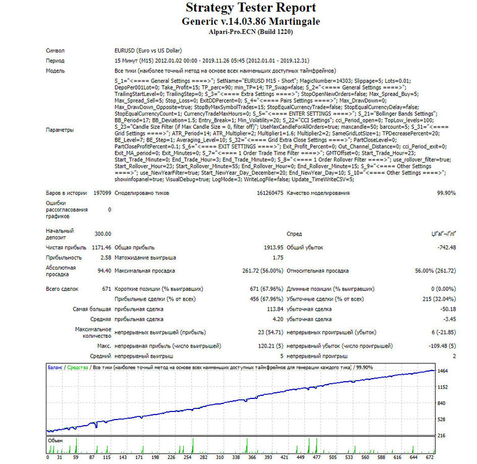Click the 'Баров в истории' label
This screenshot has height=464, width=477.
[66, 193]
